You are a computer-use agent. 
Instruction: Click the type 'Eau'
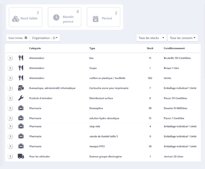tap(91, 58)
